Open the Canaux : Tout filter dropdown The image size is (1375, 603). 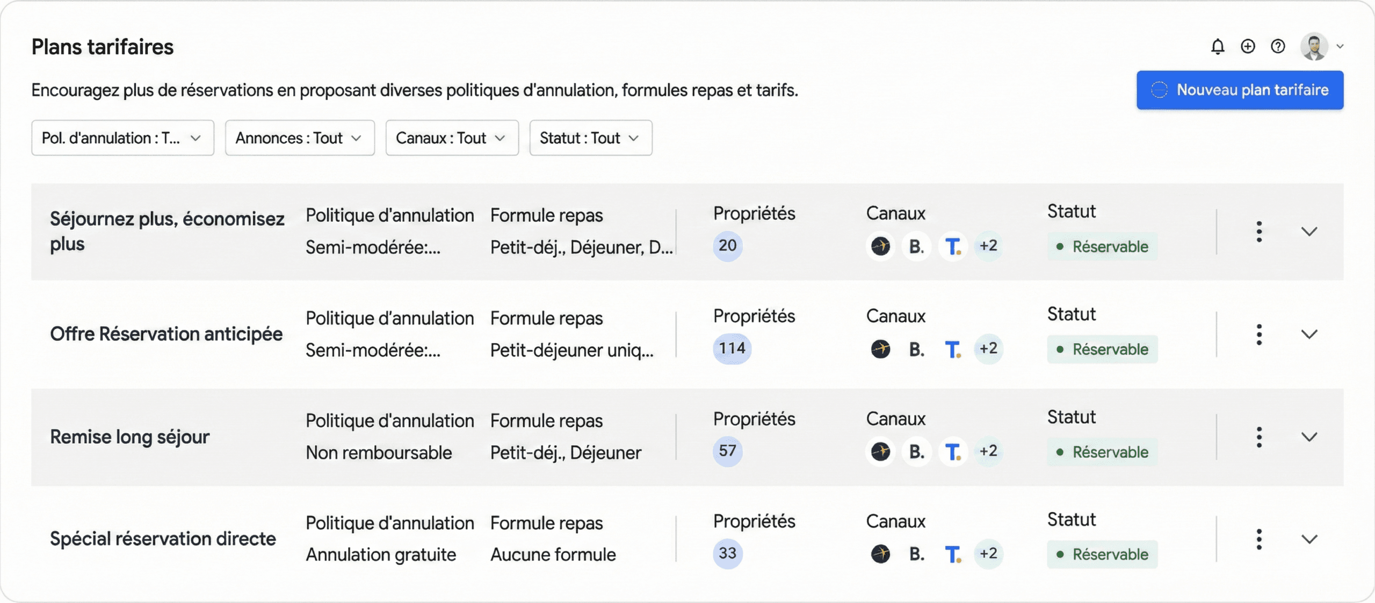[452, 138]
